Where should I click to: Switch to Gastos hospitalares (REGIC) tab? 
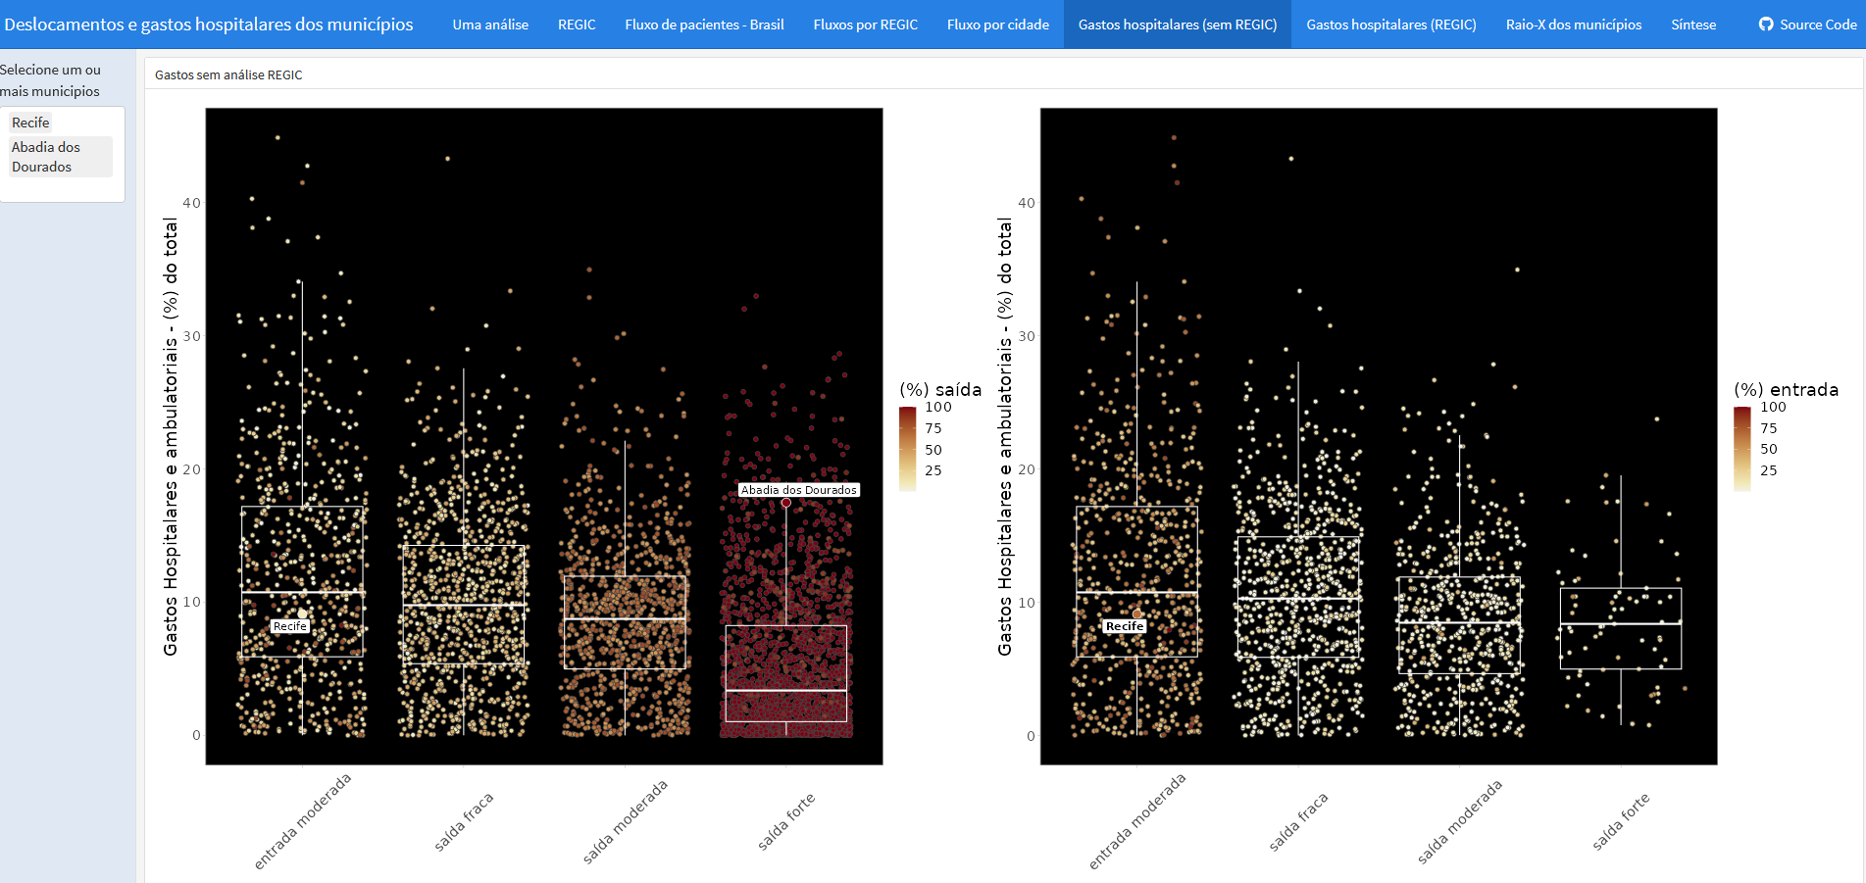(x=1391, y=25)
